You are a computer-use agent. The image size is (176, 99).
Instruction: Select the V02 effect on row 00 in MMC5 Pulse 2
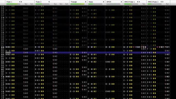pyautogui.click(x=161, y=47)
